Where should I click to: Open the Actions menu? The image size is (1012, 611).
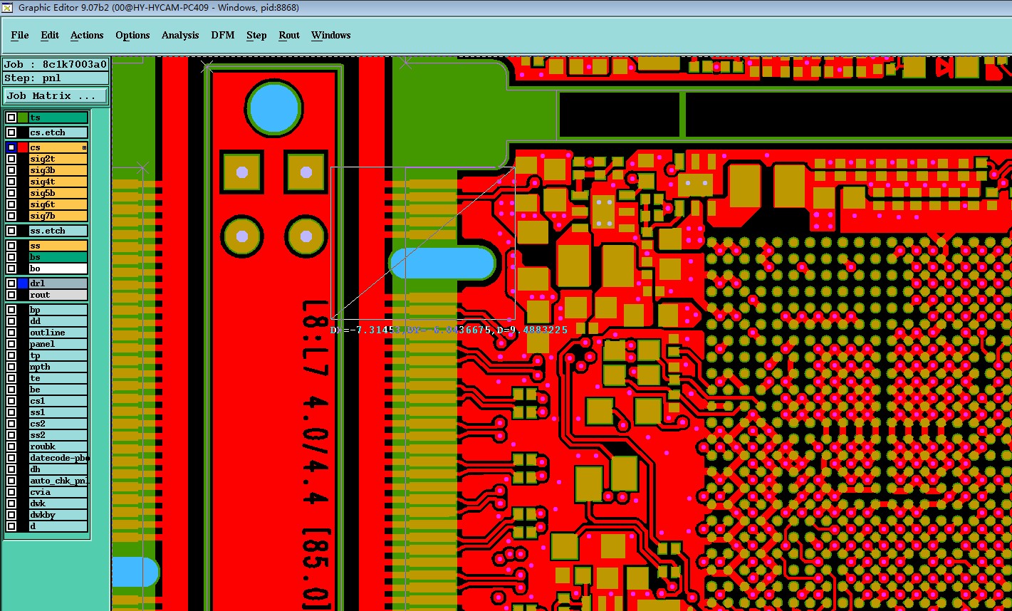pos(87,35)
